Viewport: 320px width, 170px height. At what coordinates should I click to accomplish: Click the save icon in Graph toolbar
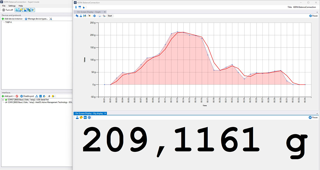click(84, 16)
